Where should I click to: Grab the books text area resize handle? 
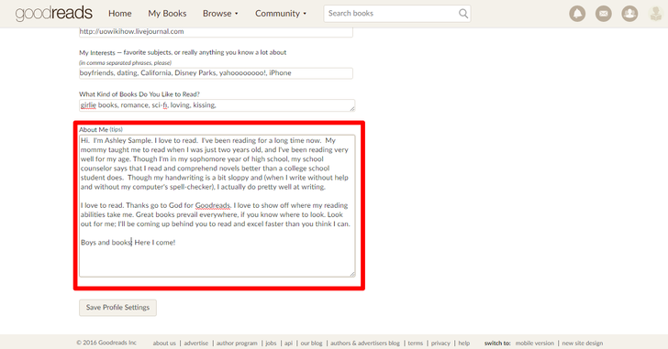click(352, 108)
